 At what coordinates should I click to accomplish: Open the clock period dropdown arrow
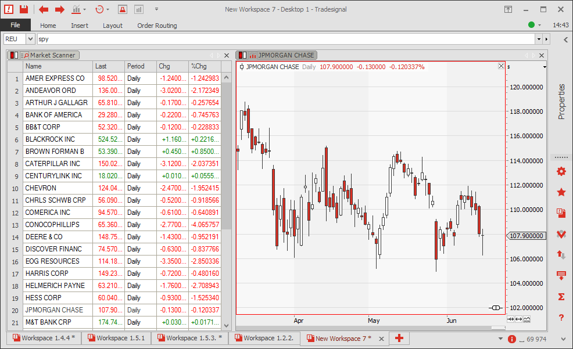pos(108,9)
